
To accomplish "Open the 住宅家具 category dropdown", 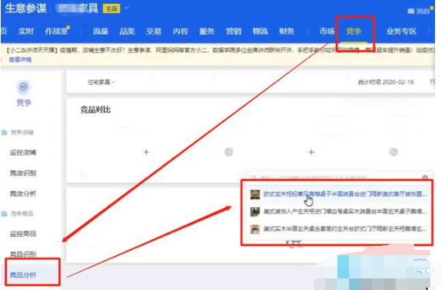I will (101, 82).
